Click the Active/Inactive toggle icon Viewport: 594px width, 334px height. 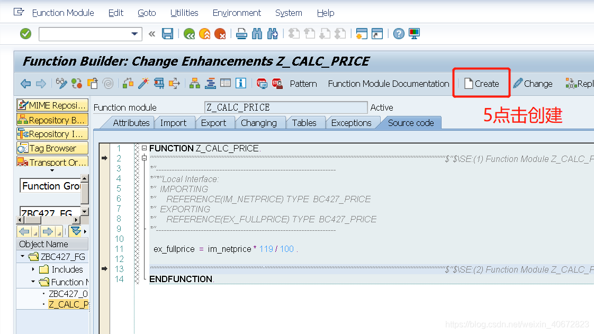(77, 83)
